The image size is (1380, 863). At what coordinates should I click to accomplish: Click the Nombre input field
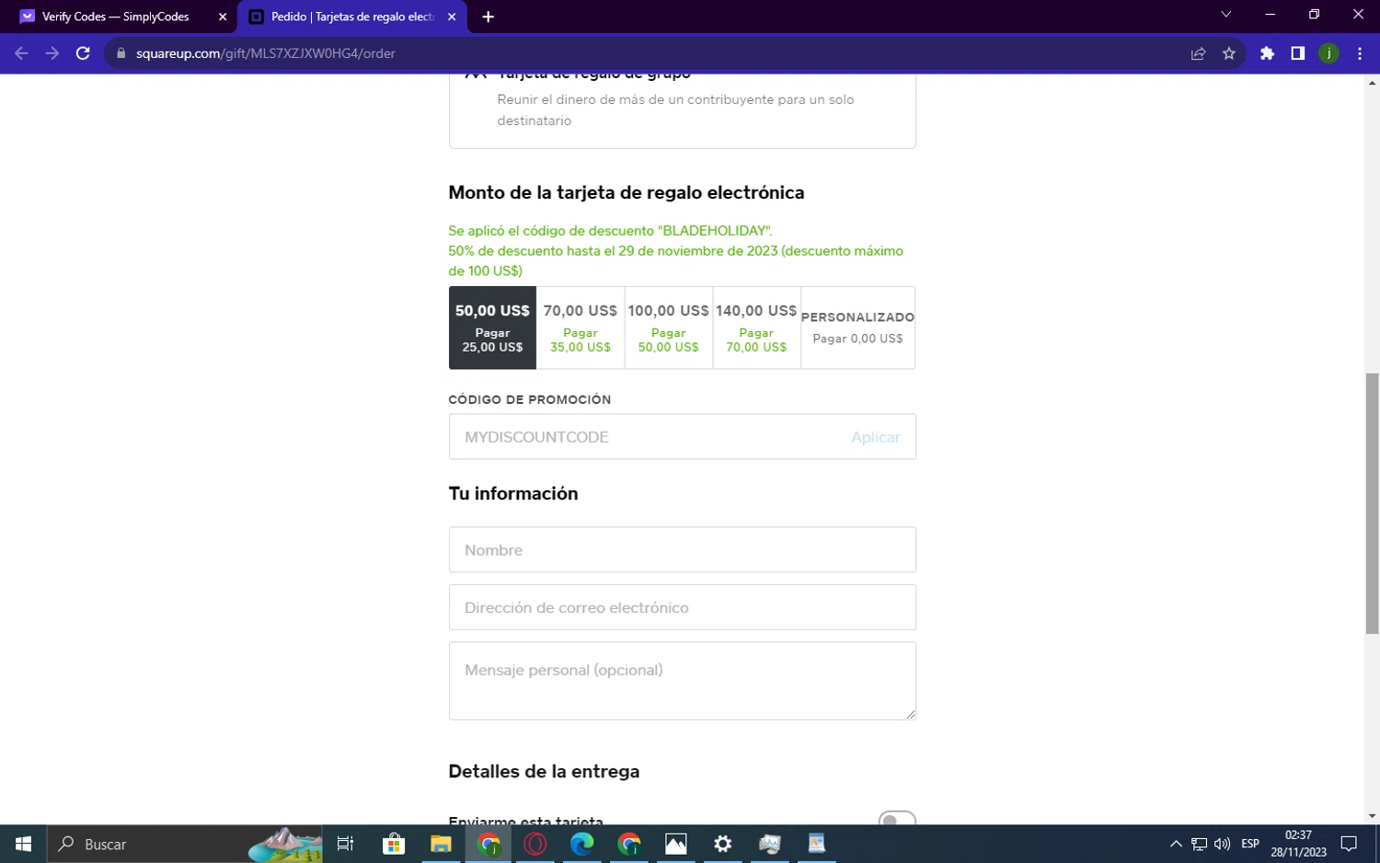[x=683, y=550]
